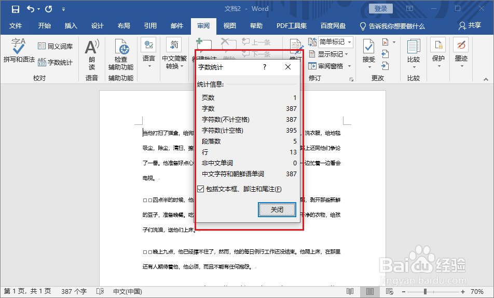Viewport: 494px width, 298px height.
Task: Open the Reject dropdown arrow
Action: 394,42
